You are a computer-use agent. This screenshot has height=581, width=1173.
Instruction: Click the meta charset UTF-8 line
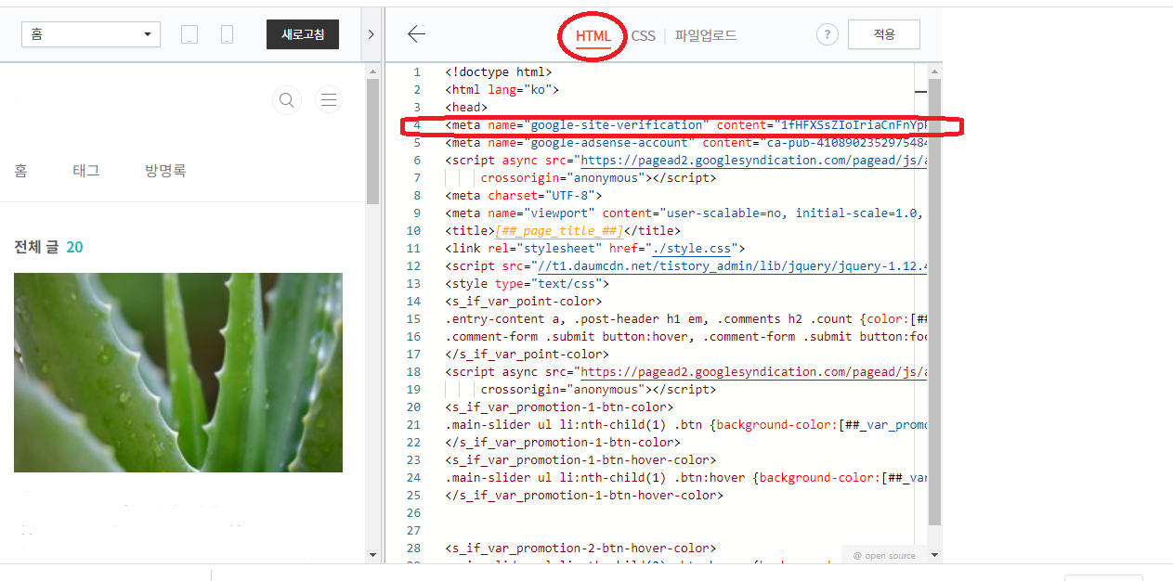pos(524,195)
